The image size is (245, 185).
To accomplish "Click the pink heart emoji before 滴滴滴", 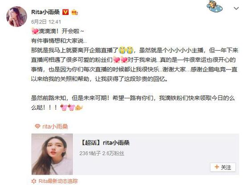I will tap(35, 31).
